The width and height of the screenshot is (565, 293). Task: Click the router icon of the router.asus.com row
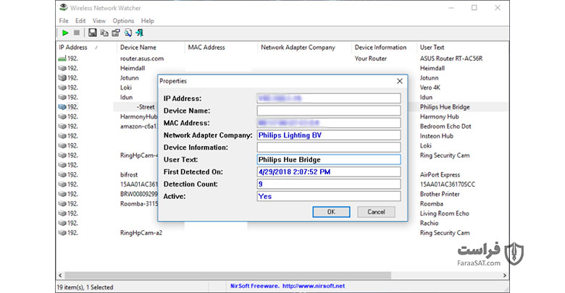(62, 59)
